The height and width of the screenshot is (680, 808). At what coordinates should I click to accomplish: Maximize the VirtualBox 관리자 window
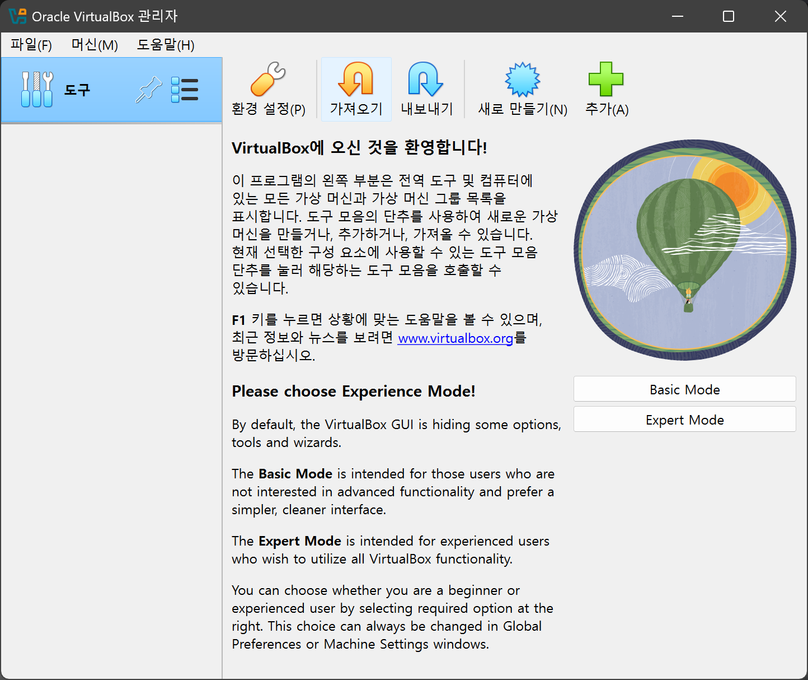729,16
